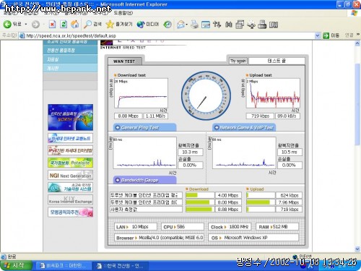
Task: Click the Refresh page icon
Action: coord(64,24)
